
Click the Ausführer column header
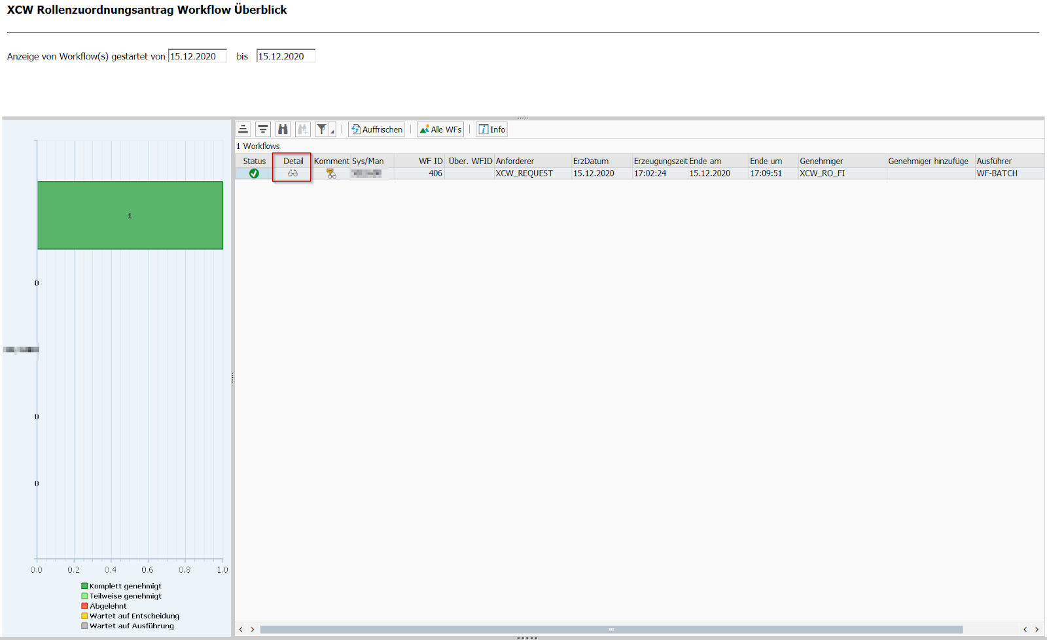point(1010,161)
